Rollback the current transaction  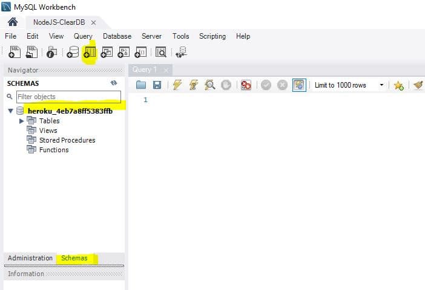click(x=282, y=85)
